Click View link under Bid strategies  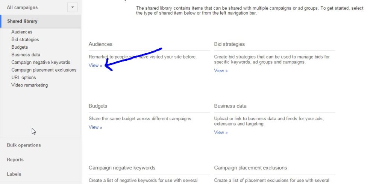(x=221, y=70)
